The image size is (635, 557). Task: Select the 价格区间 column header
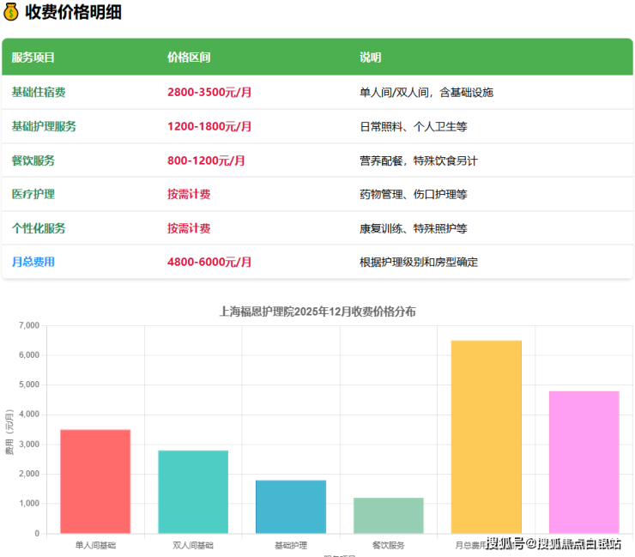pos(189,58)
